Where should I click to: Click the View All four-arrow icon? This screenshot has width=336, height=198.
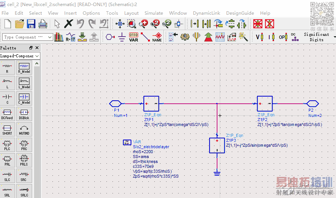[x=120, y=24]
